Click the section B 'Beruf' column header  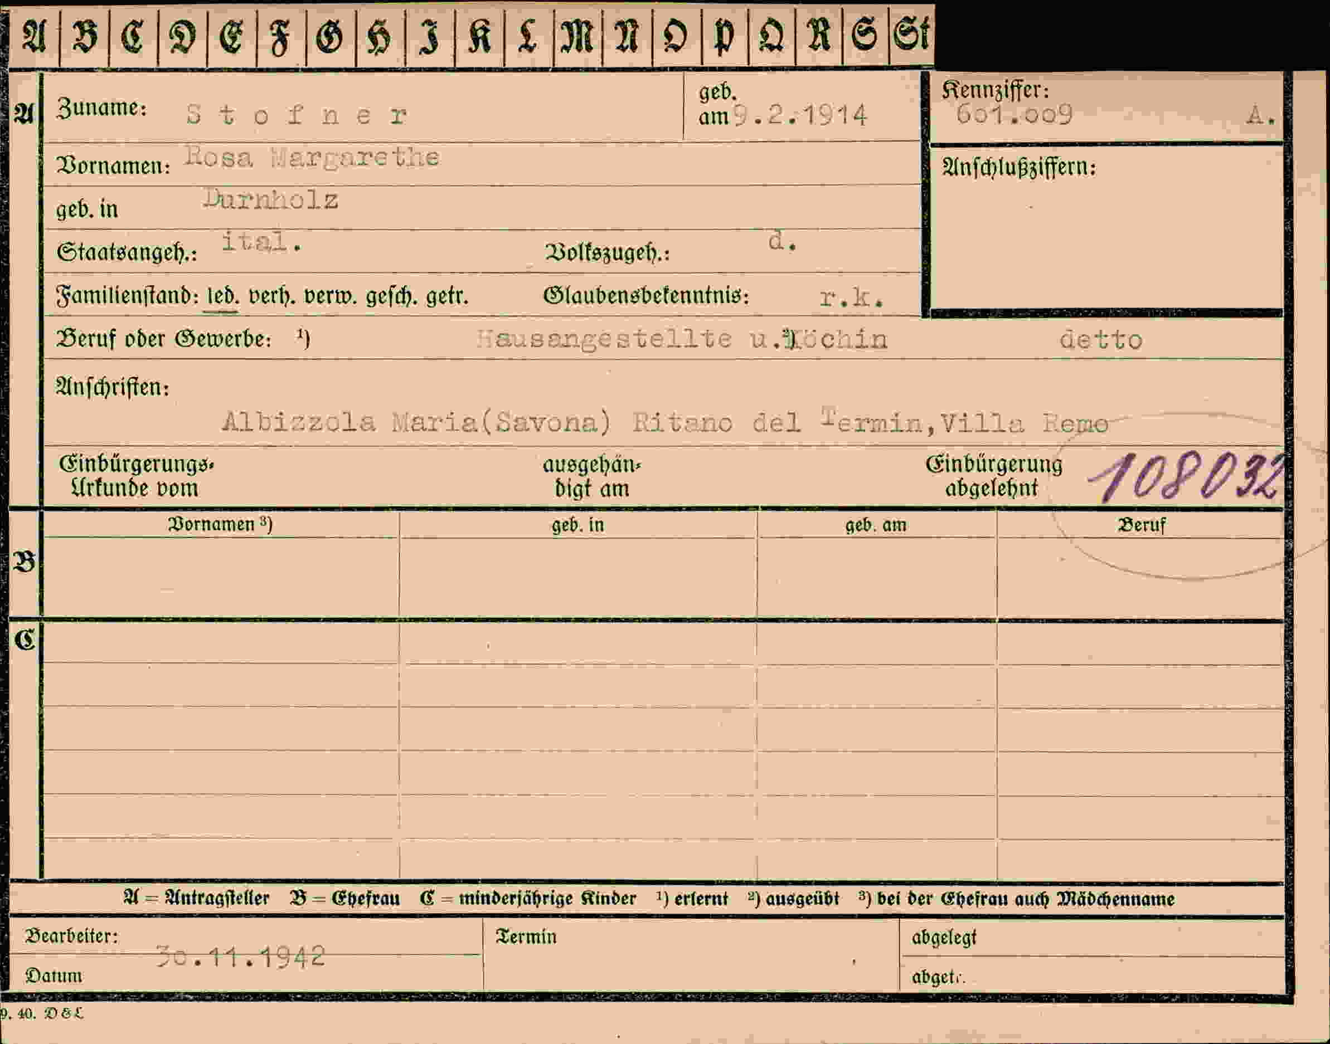pos(1142,525)
